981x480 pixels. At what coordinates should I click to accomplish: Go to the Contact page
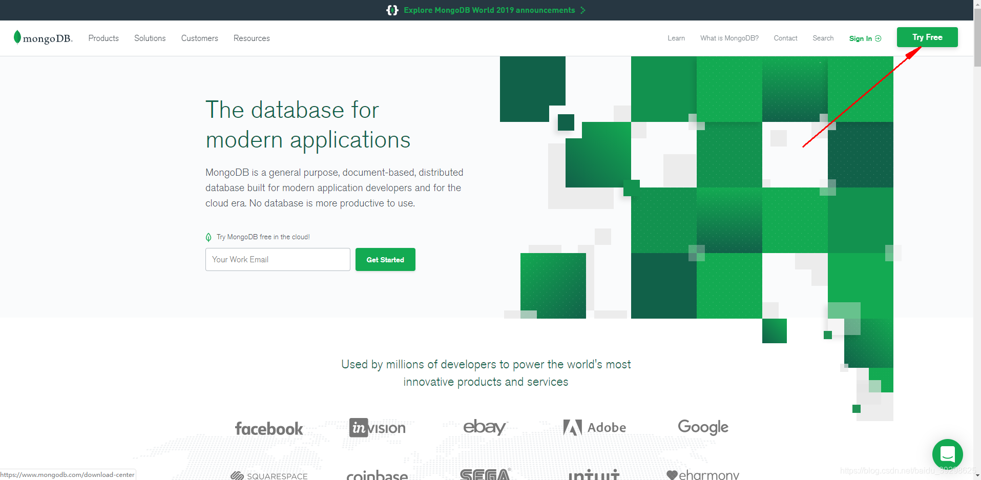pos(785,38)
